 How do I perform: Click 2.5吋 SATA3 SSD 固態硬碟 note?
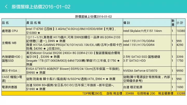coord(142,57)
